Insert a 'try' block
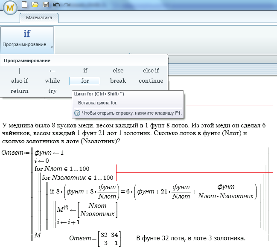This screenshot has width=277, height=248. point(52,91)
